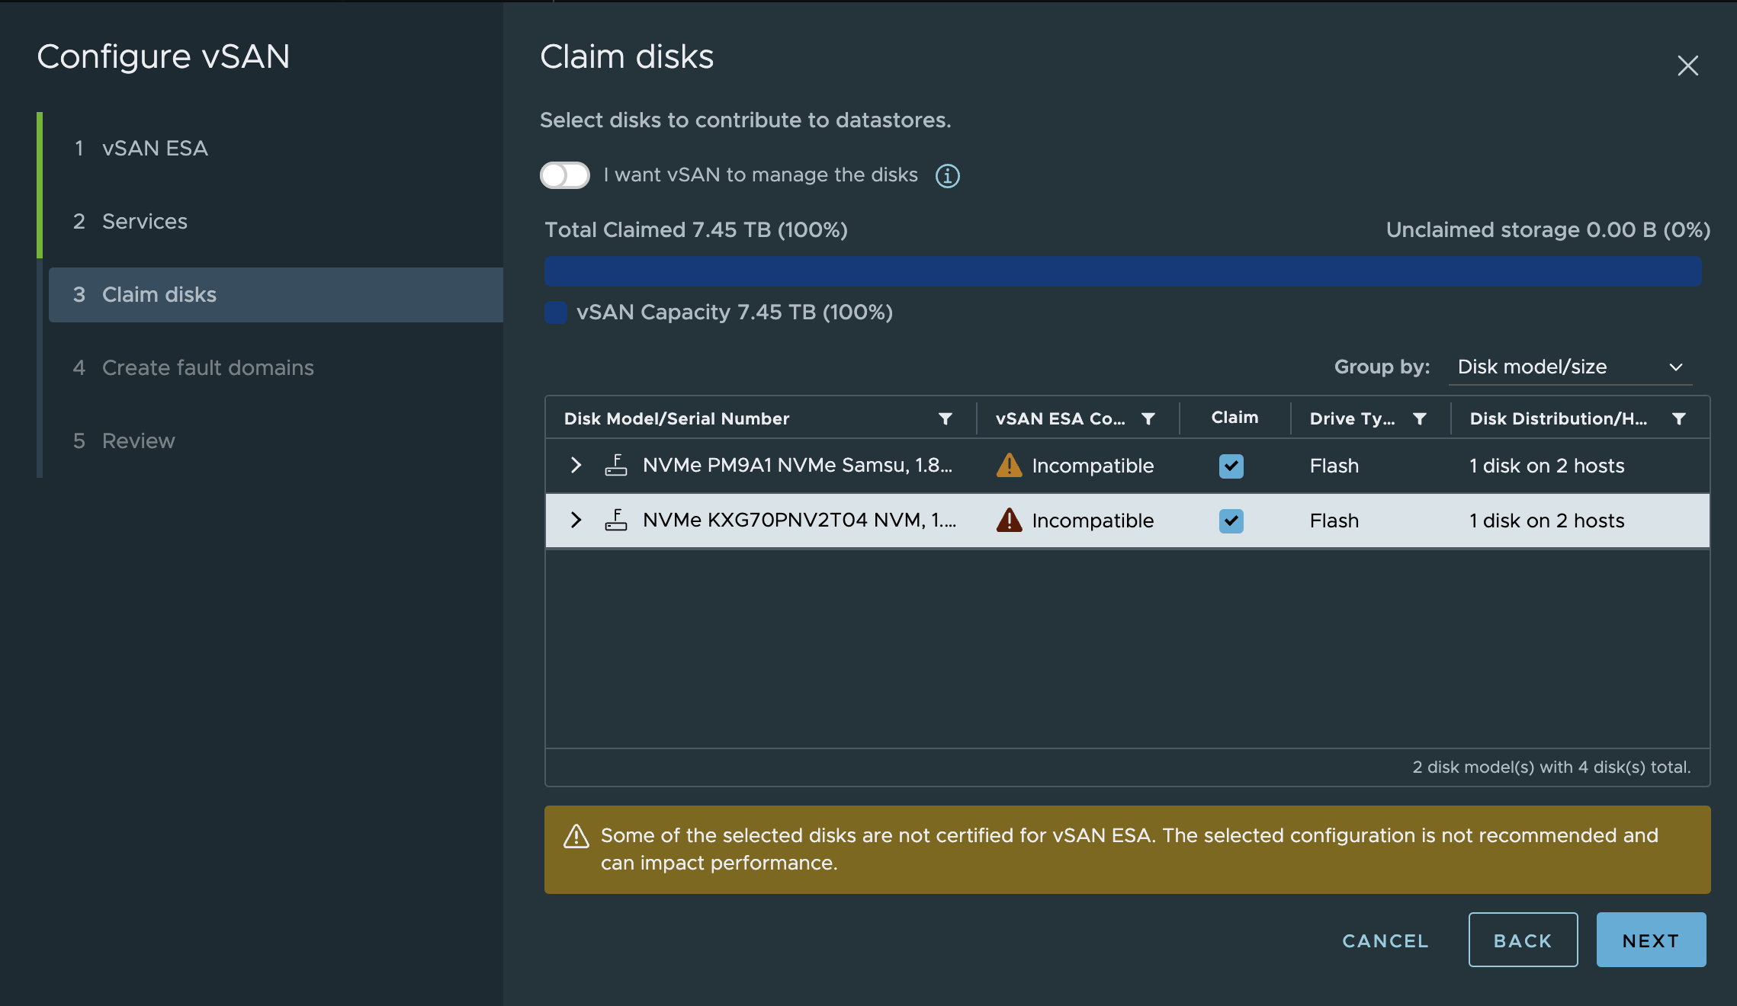This screenshot has height=1006, width=1737.
Task: Disable Claim checkbox for NVMe KXG70PNV2T04 disk
Action: [1231, 518]
